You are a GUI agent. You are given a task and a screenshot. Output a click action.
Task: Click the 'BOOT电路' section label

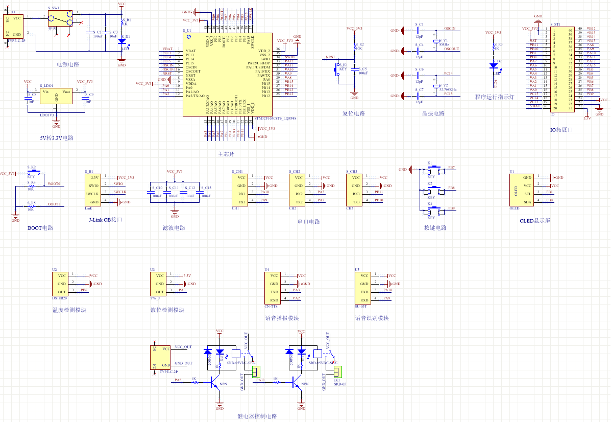40,228
